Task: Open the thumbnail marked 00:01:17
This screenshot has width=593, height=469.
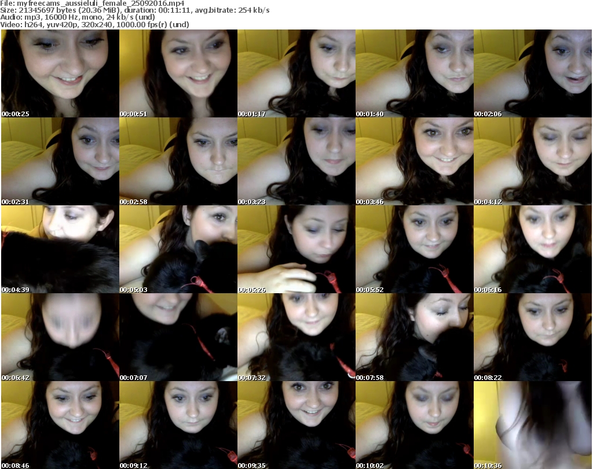Action: [296, 73]
